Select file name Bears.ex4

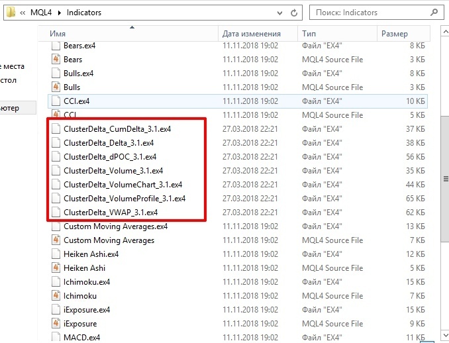(79, 46)
